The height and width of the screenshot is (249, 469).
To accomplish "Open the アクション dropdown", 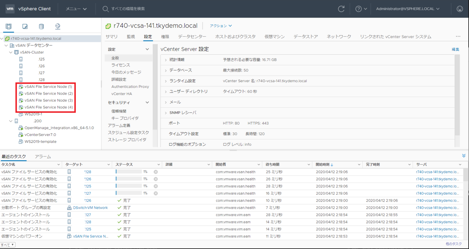I will coord(221,26).
